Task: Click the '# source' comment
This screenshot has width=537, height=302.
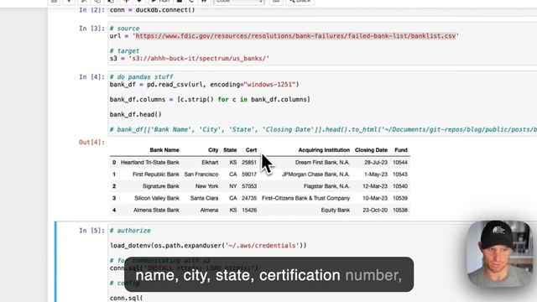Action: pos(124,29)
